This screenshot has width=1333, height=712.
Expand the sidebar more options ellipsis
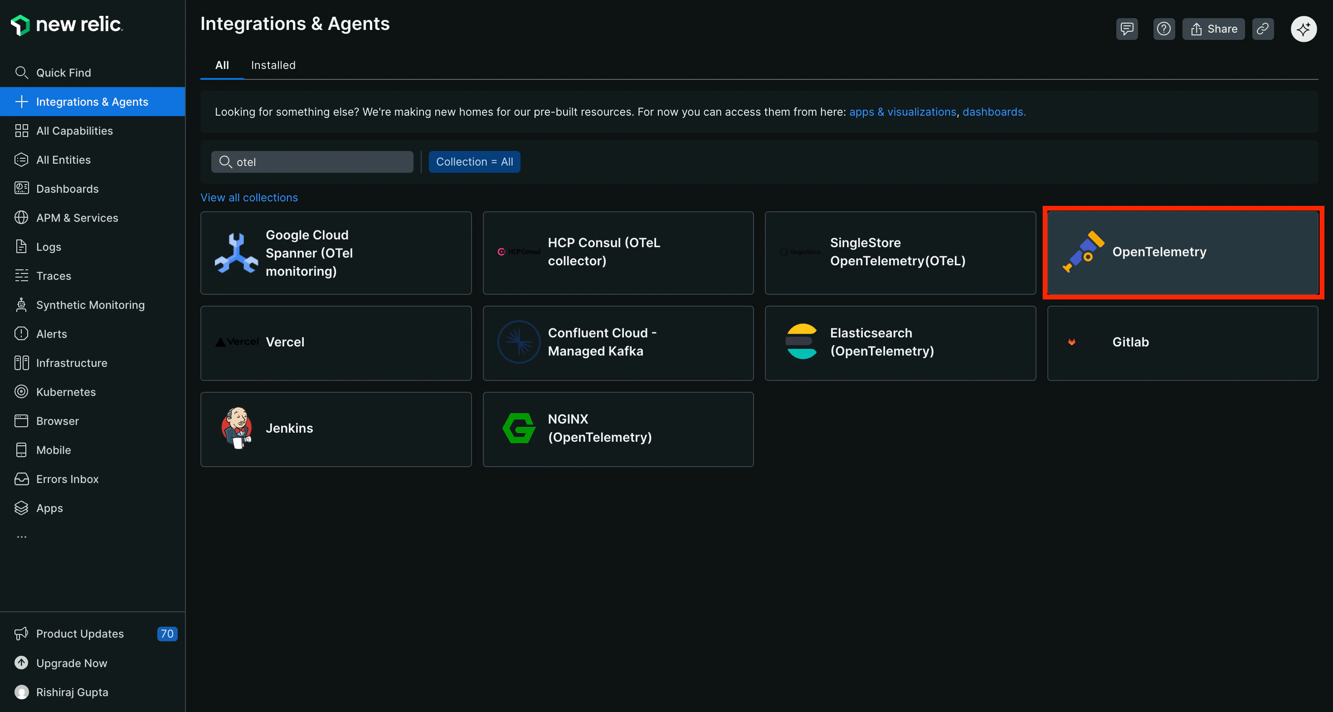pyautogui.click(x=21, y=536)
